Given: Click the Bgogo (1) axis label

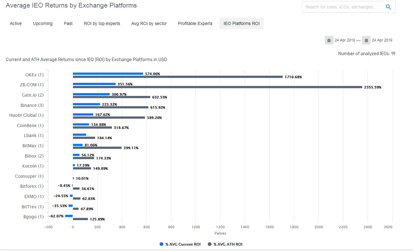Looking at the screenshot, I should (x=34, y=217).
